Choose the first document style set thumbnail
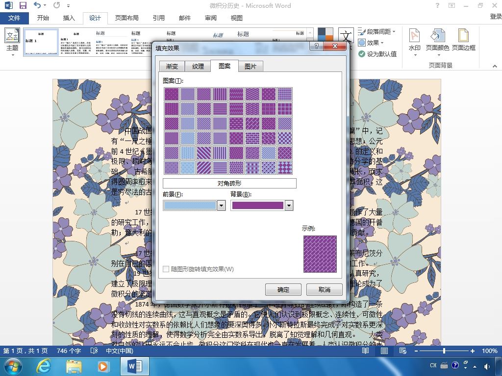 [x=41, y=42]
